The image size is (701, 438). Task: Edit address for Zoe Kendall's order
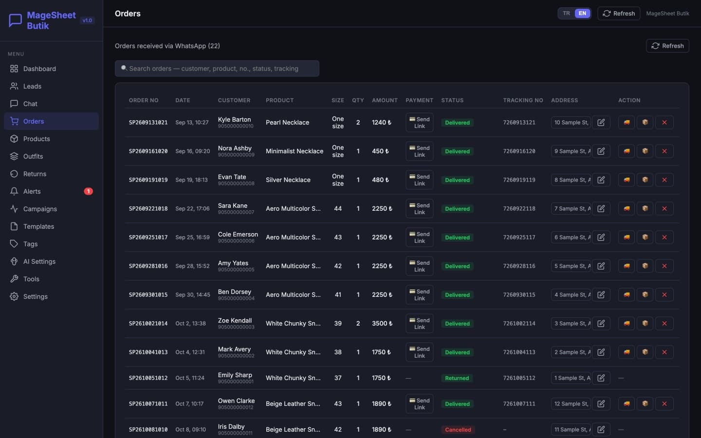(x=601, y=324)
